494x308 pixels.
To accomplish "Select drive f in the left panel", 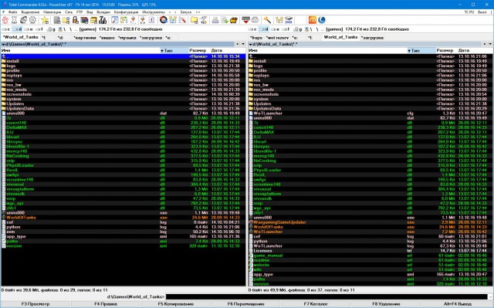I will click(39, 29).
